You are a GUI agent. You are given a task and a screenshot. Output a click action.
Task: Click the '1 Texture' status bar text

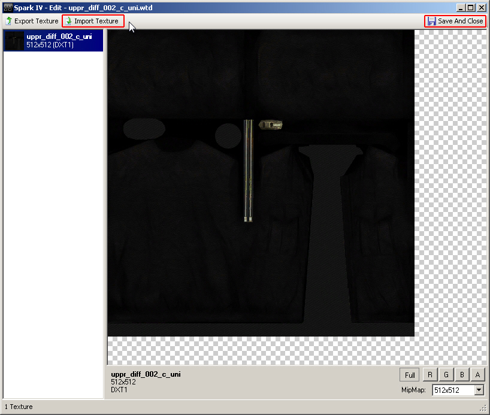[19, 407]
